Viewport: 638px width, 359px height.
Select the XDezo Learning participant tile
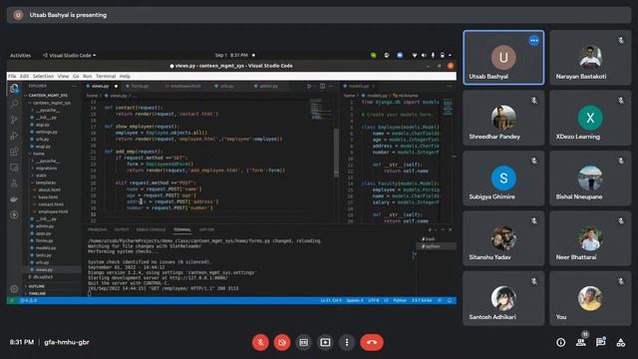click(x=590, y=118)
